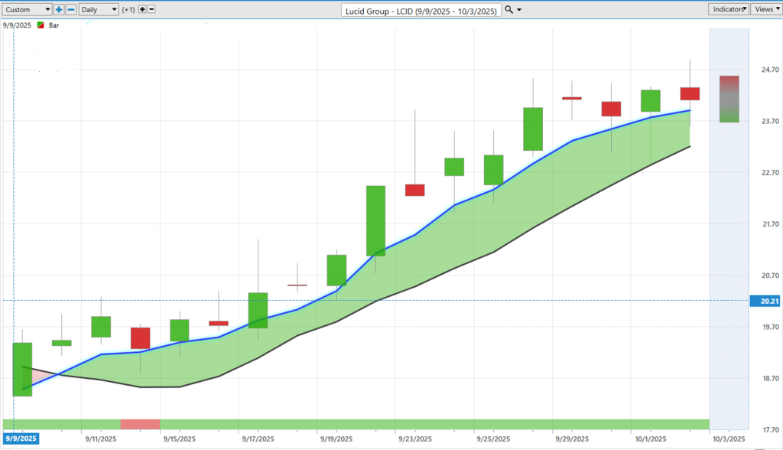Click the black plus forecast increment icon
This screenshot has height=450, width=783.
coord(141,9)
